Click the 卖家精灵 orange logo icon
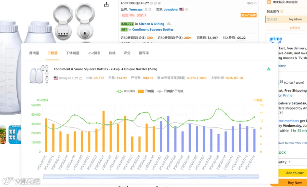 click(269, 2)
